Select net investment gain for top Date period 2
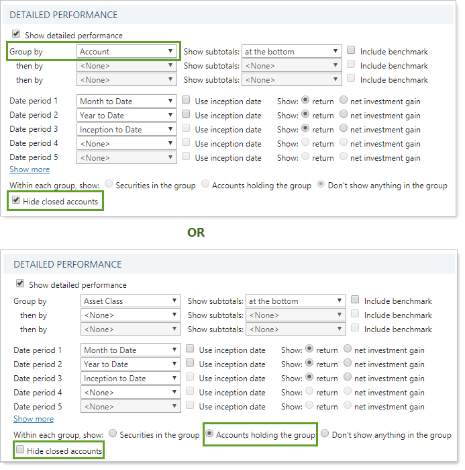 click(344, 115)
